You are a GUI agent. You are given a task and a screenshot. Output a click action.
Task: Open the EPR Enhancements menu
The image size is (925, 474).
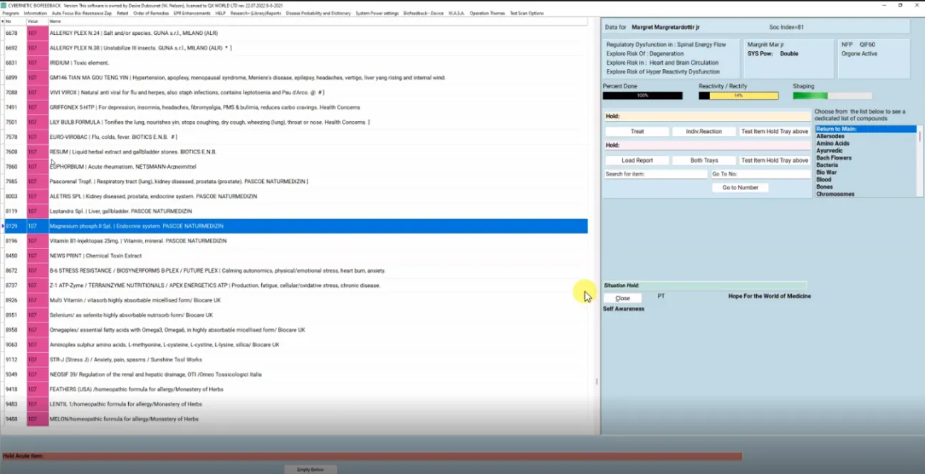[192, 14]
